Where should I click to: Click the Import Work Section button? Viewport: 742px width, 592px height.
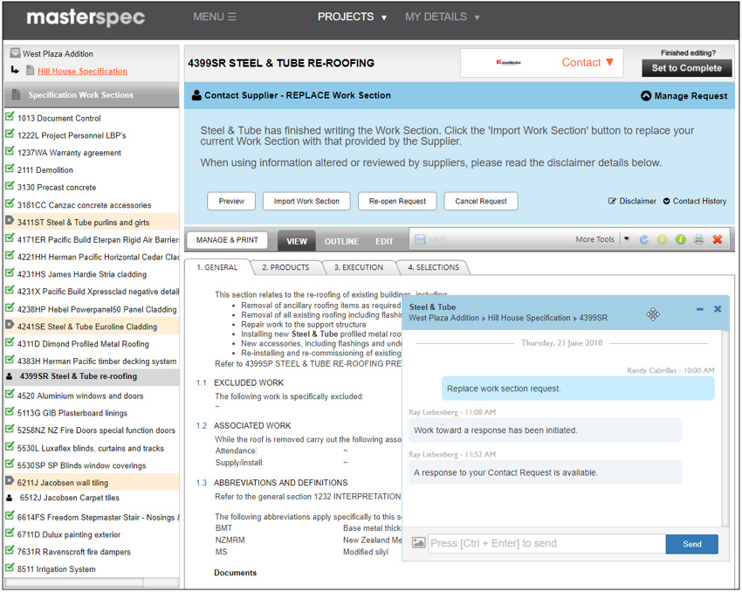pyautogui.click(x=306, y=201)
